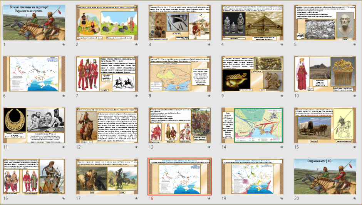Select slide 16 thumbnail

(34, 177)
